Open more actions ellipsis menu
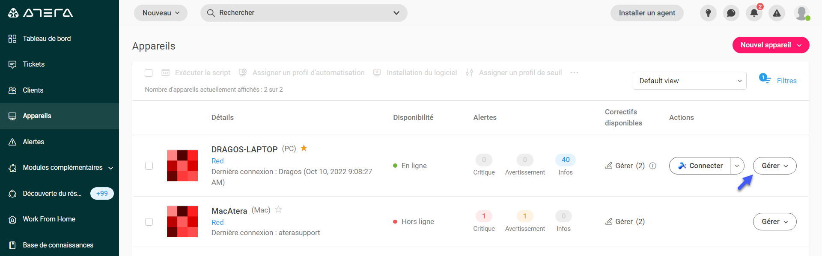Screen dimensions: 822x256 tap(574, 73)
